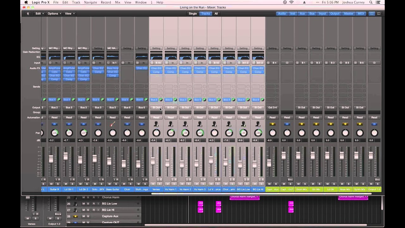This screenshot has width=405, height=228.
Task: Open the Capt…Aux output slot Out 3-4
Action: pos(272,108)
